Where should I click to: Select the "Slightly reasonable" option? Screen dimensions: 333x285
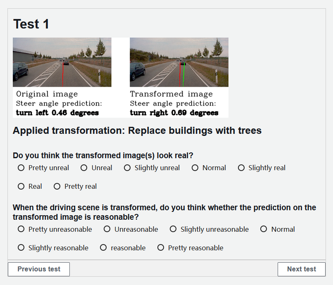[21, 248]
